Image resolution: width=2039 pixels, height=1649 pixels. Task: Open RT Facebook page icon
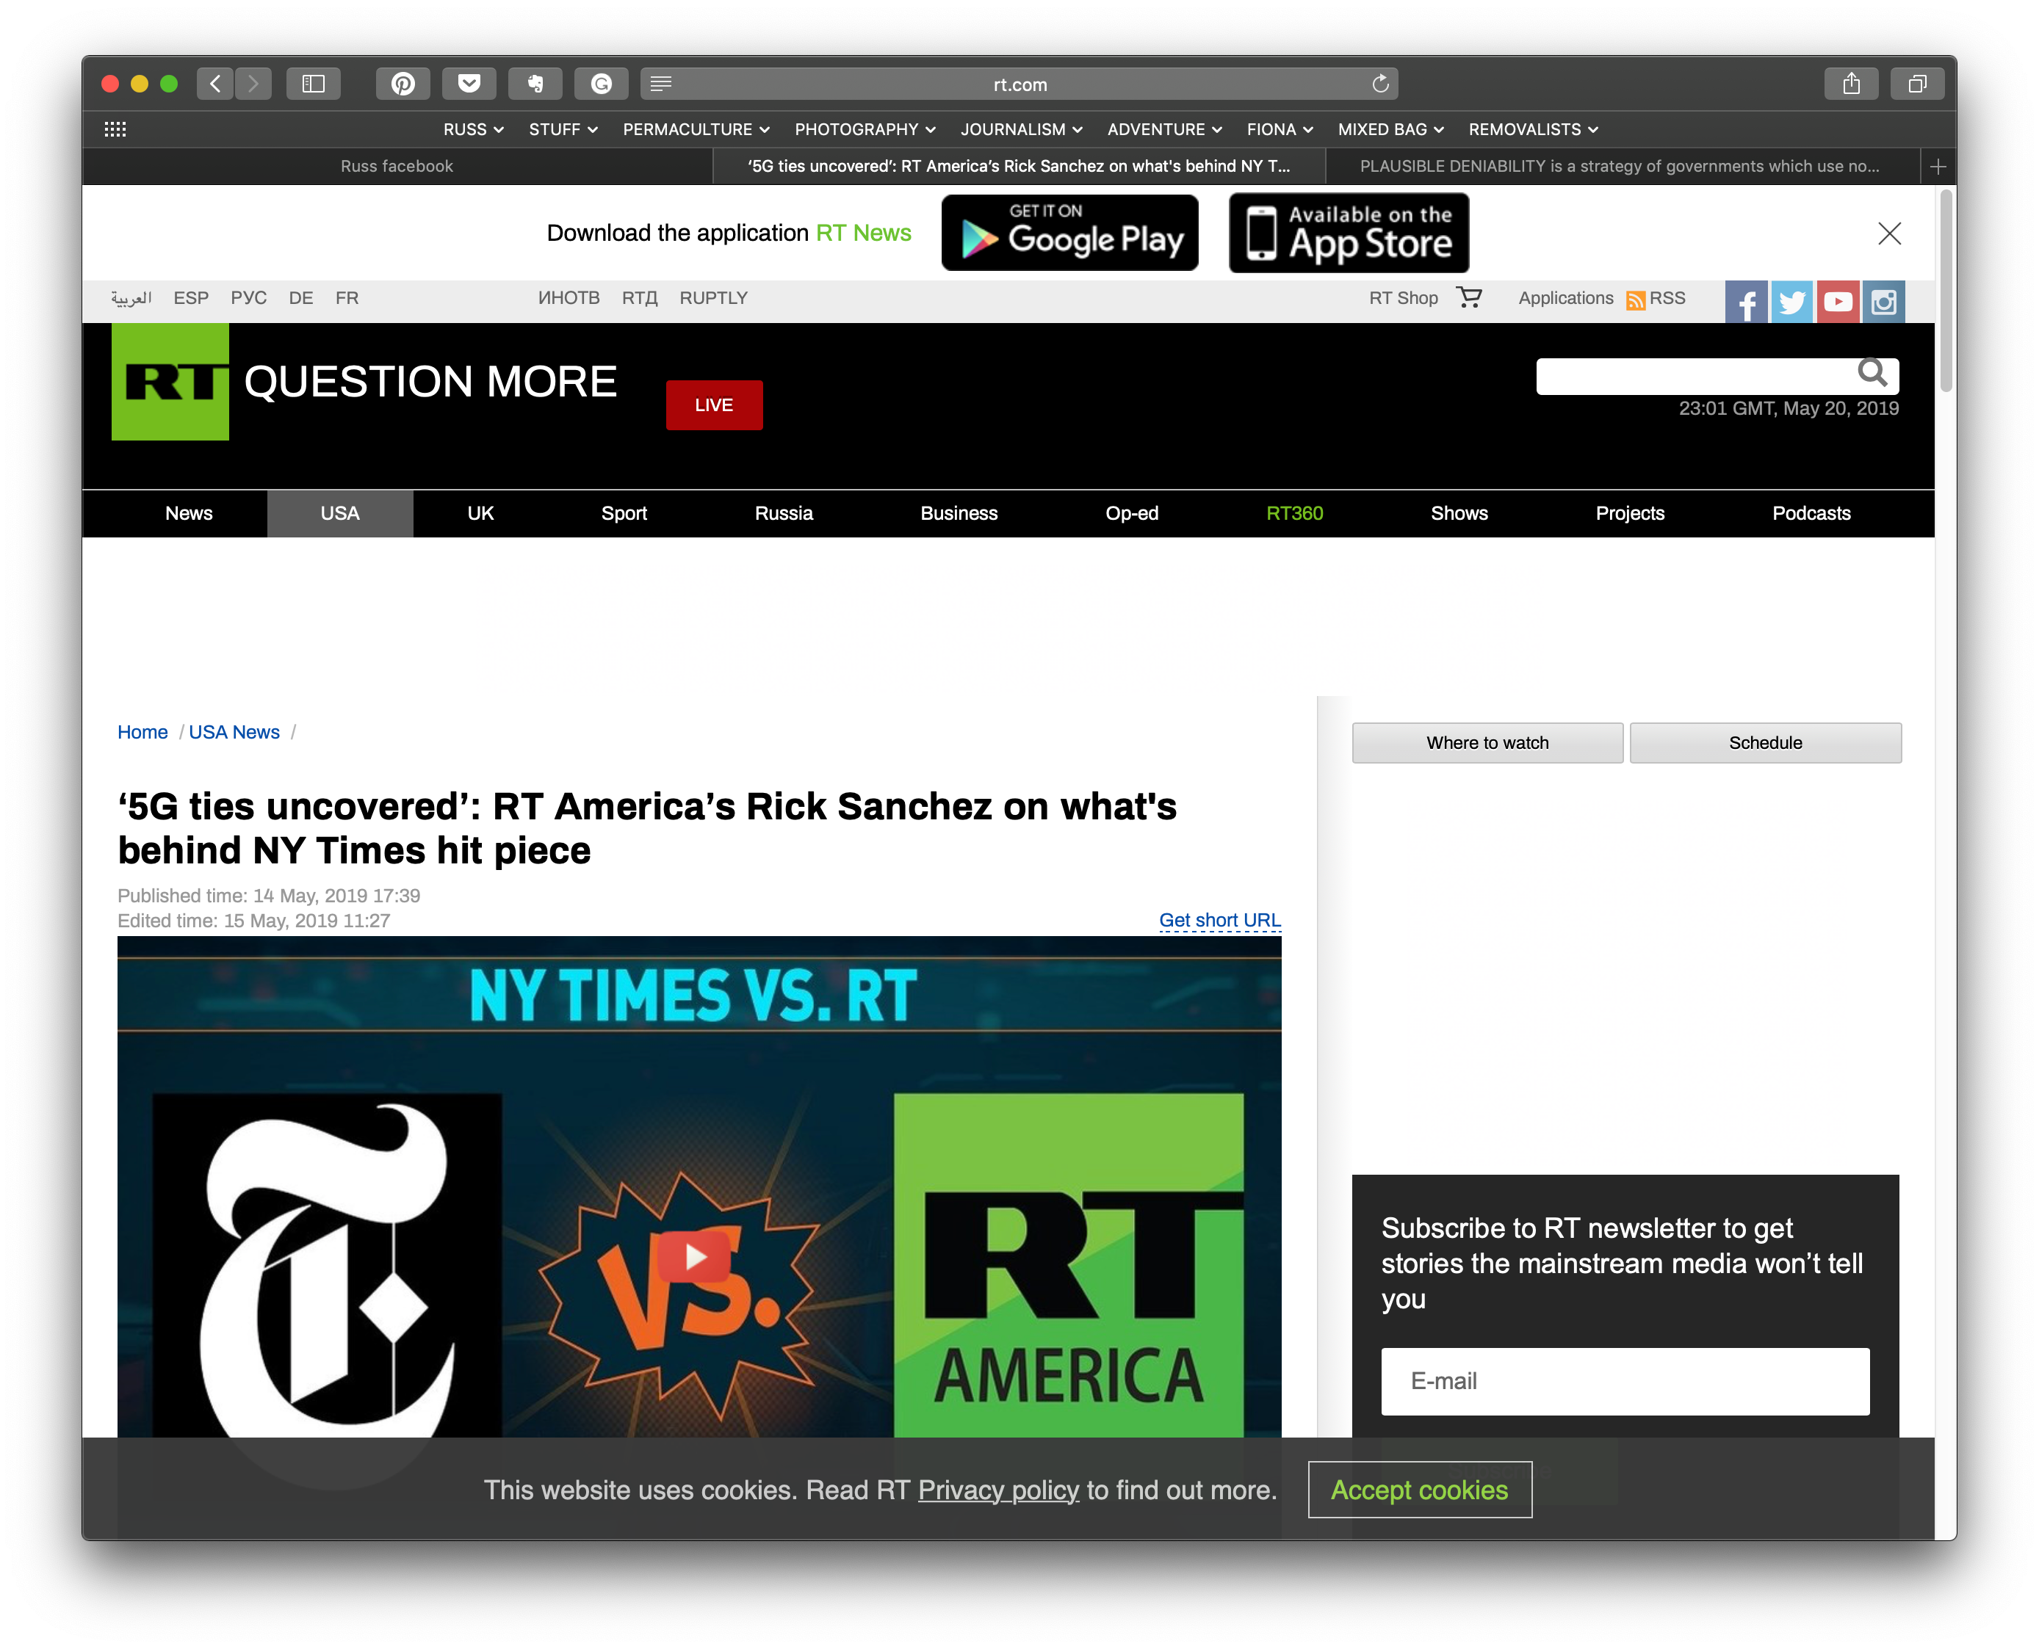[x=1747, y=301]
